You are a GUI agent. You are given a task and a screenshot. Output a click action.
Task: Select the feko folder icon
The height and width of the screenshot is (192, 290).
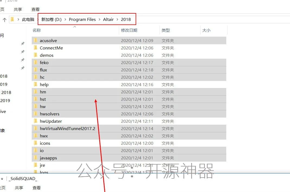[x=35, y=62]
